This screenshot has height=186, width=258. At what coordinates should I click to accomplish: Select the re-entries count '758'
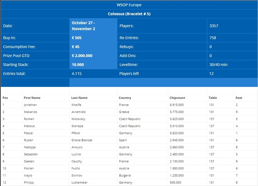click(213, 38)
